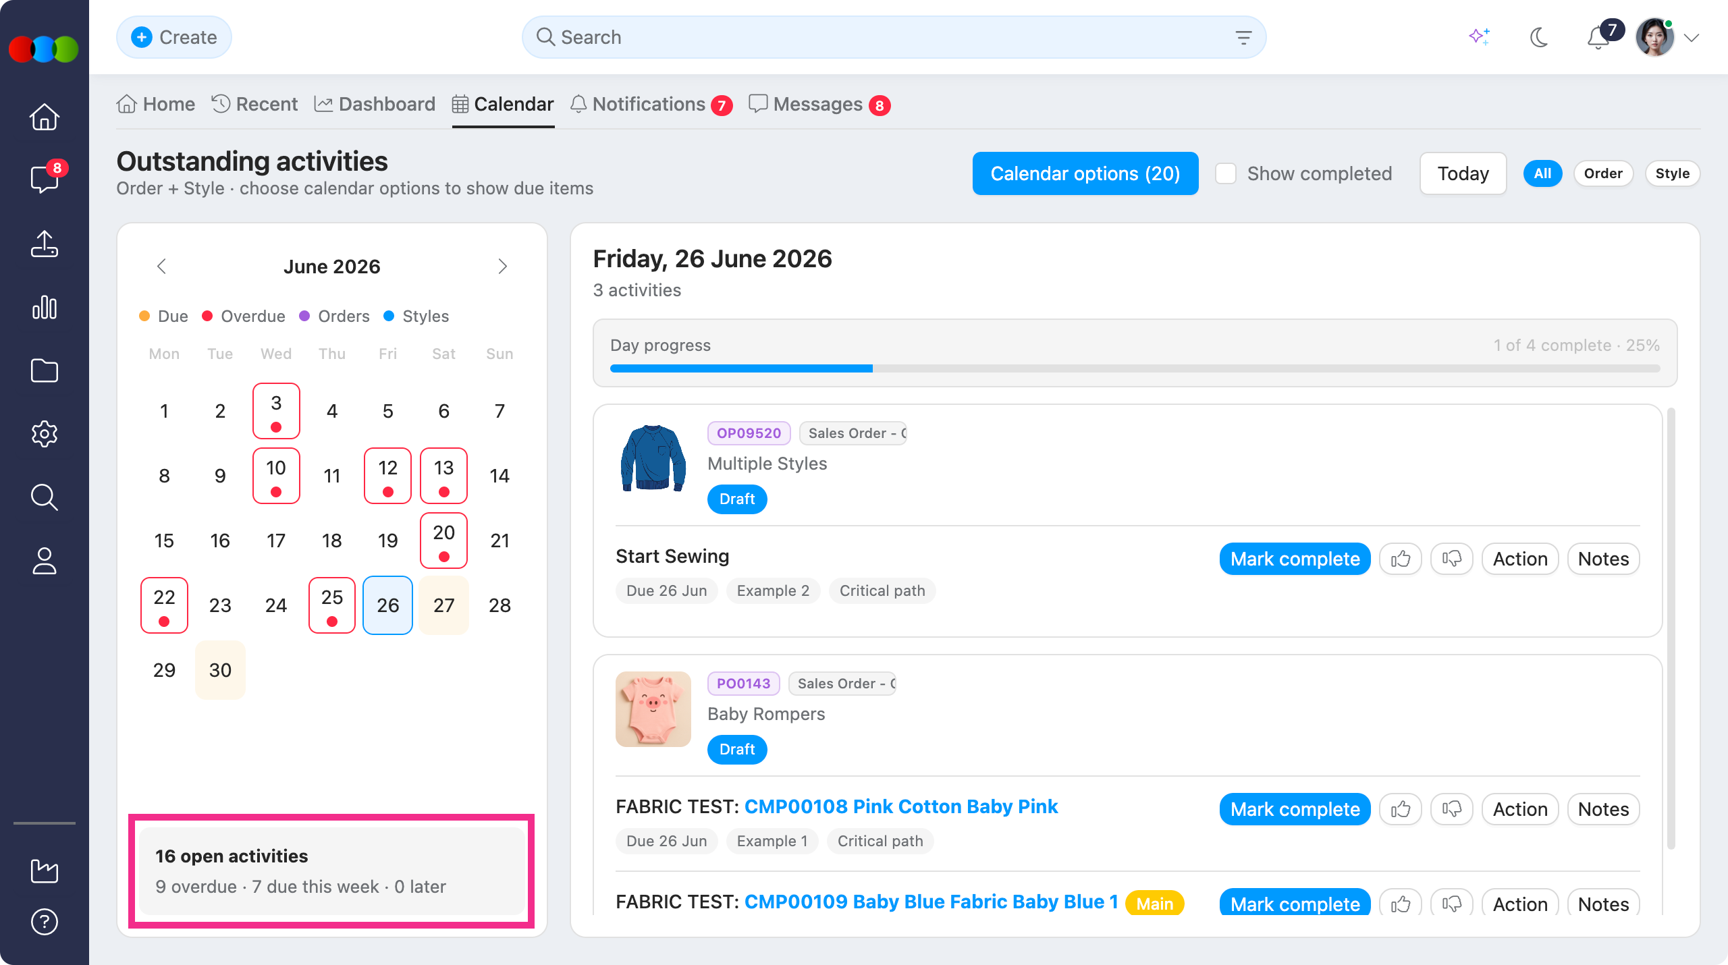Viewport: 1728px width, 965px height.
Task: Open the sidebar bar chart reports icon
Action: point(45,307)
